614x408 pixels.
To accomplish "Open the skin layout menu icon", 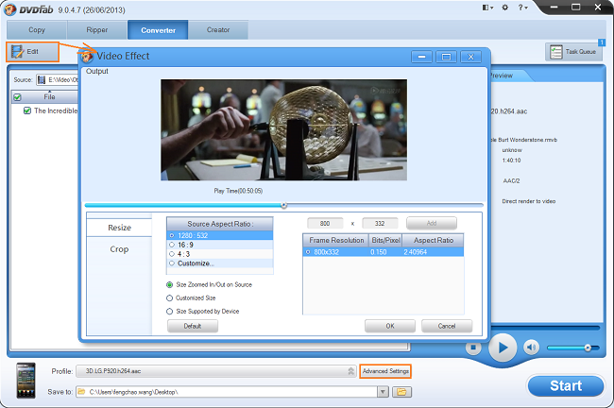I will [x=487, y=8].
